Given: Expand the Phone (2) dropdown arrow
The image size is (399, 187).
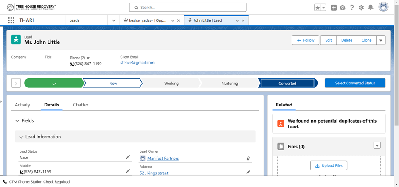Looking at the screenshot, I should (88, 58).
